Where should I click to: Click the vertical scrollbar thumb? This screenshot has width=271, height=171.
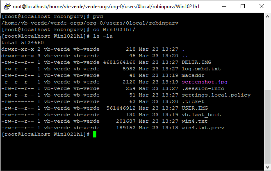(267, 127)
